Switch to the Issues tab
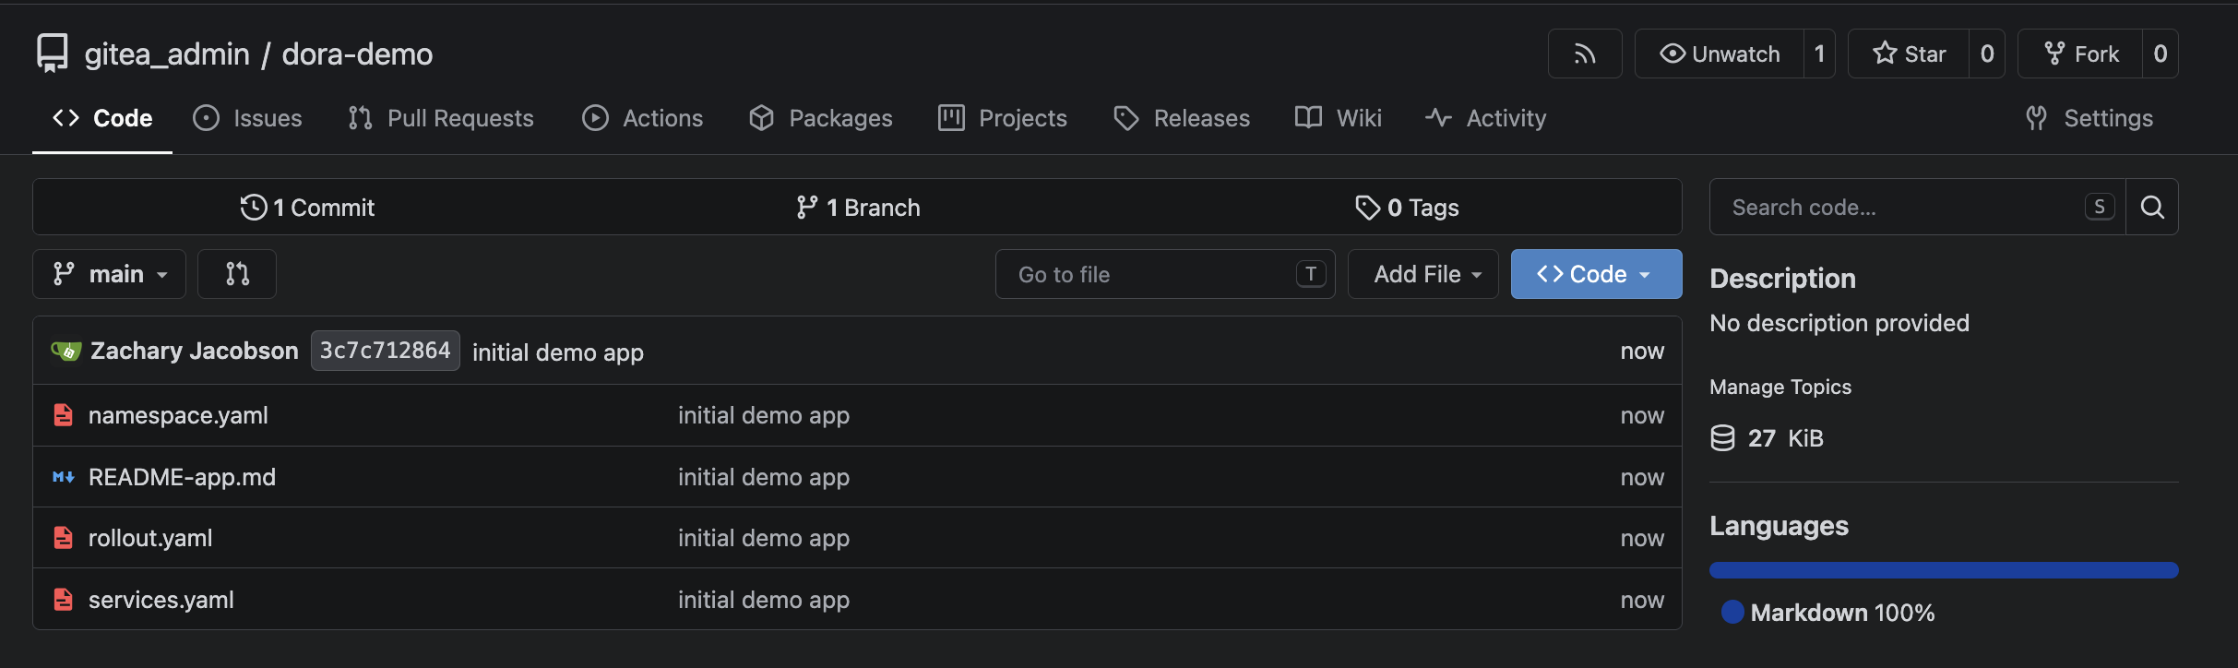Image resolution: width=2238 pixels, height=668 pixels. pos(247,118)
